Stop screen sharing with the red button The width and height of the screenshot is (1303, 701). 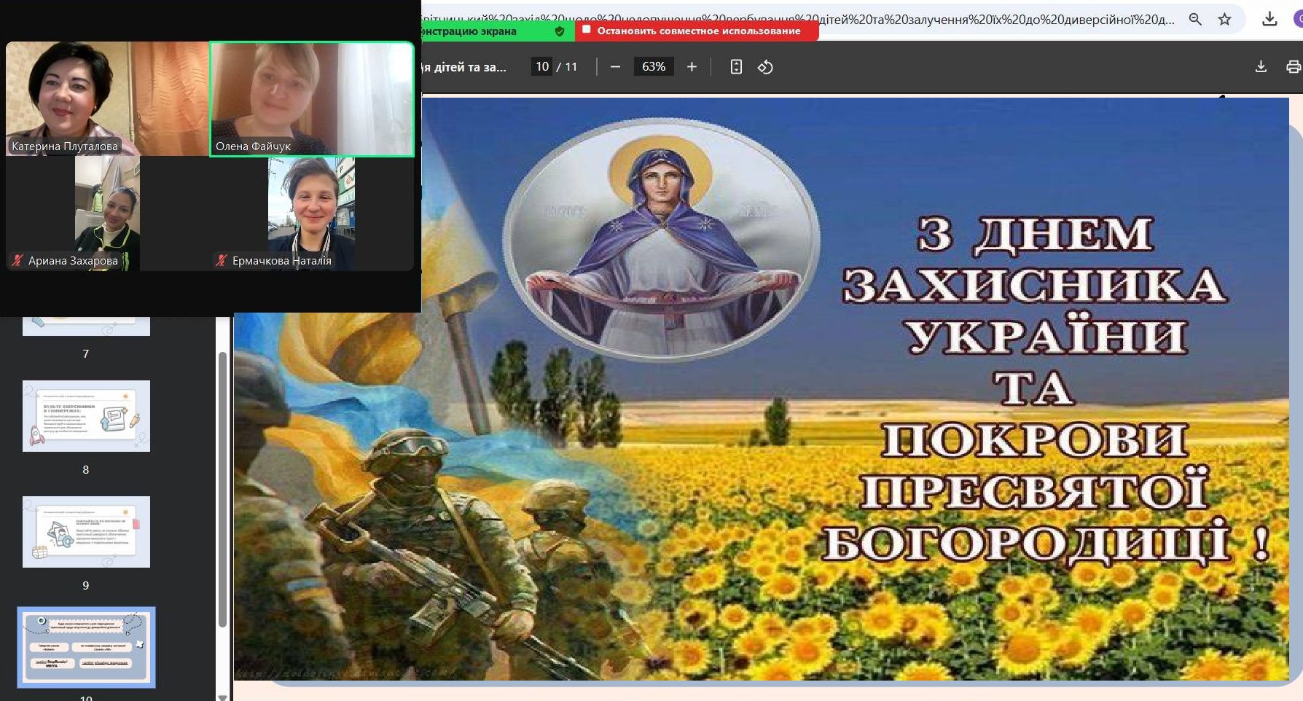pos(697,31)
